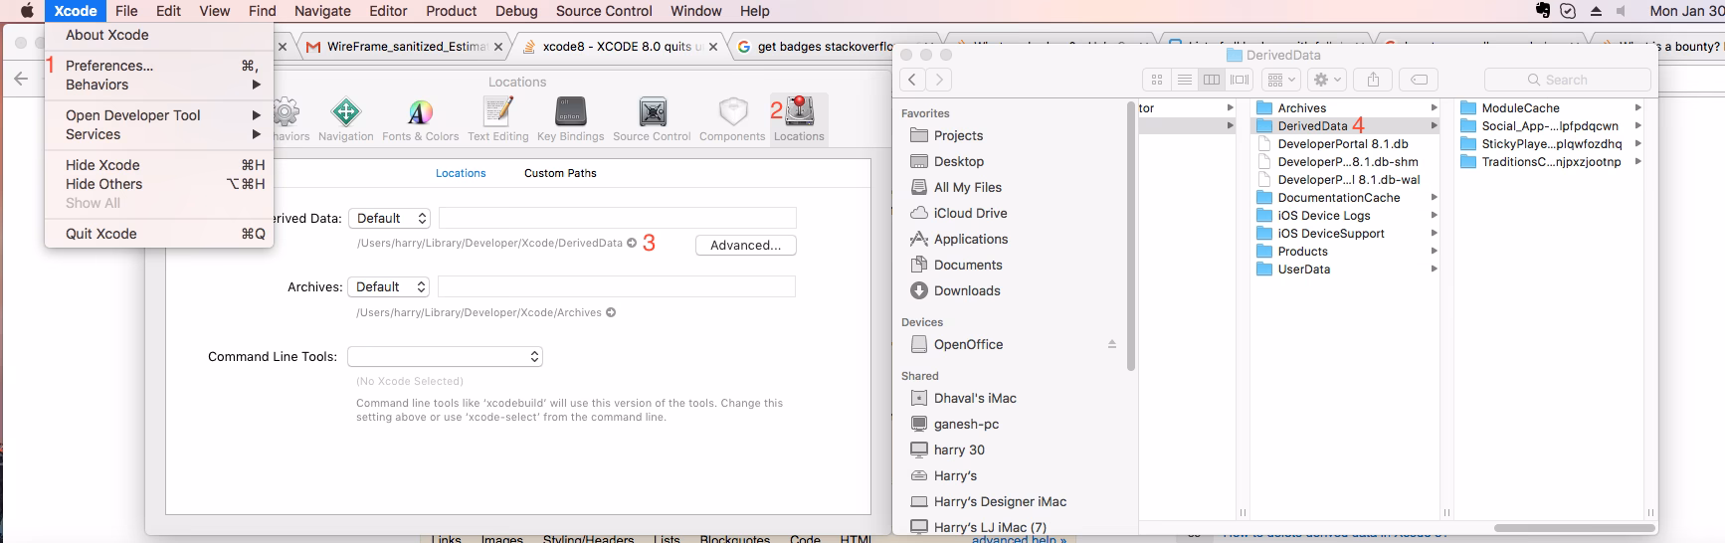This screenshot has width=1725, height=543.
Task: Open the Apple menu
Action: click(27, 11)
